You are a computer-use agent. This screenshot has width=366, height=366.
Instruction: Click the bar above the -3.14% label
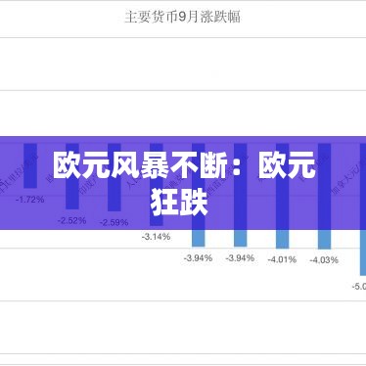click(x=157, y=185)
